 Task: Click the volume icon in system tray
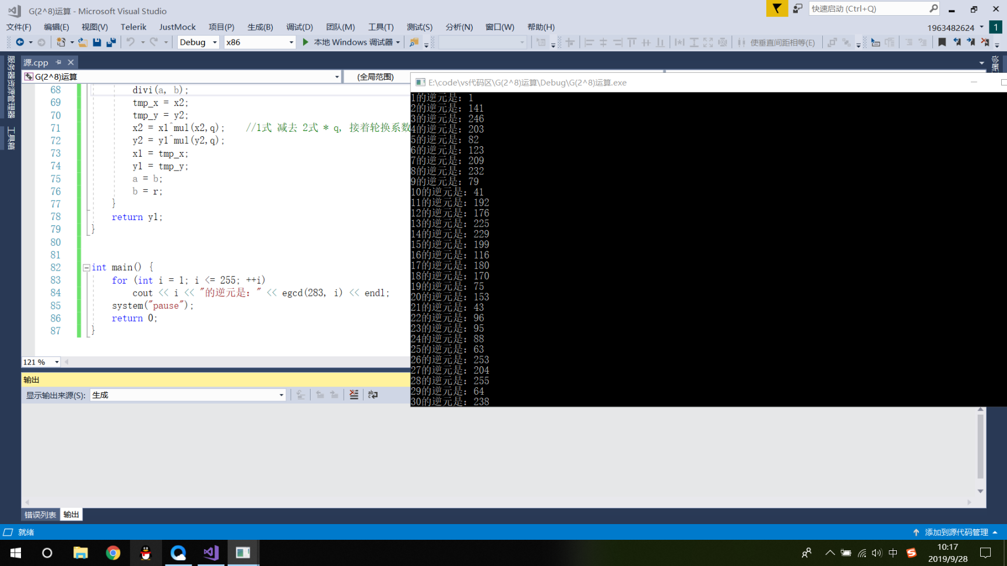tap(877, 553)
